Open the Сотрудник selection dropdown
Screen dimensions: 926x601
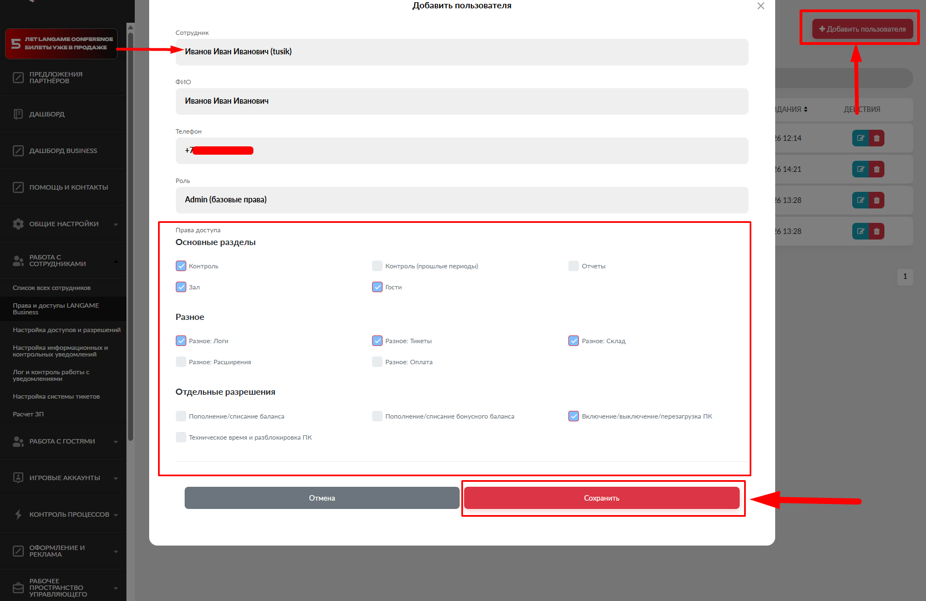click(x=461, y=52)
